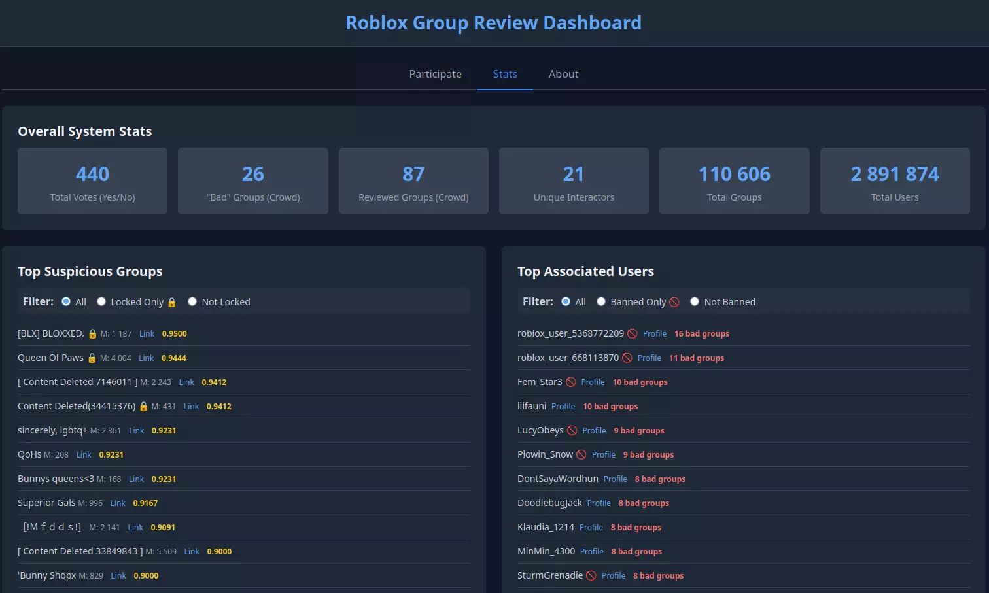Click the lock icon beside [BLX] BLOXXED.
This screenshot has width=989, height=593.
(93, 334)
